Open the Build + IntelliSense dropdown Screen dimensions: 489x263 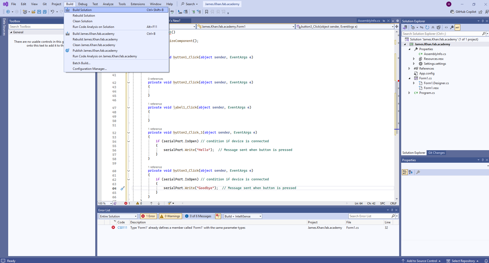pyautogui.click(x=243, y=216)
